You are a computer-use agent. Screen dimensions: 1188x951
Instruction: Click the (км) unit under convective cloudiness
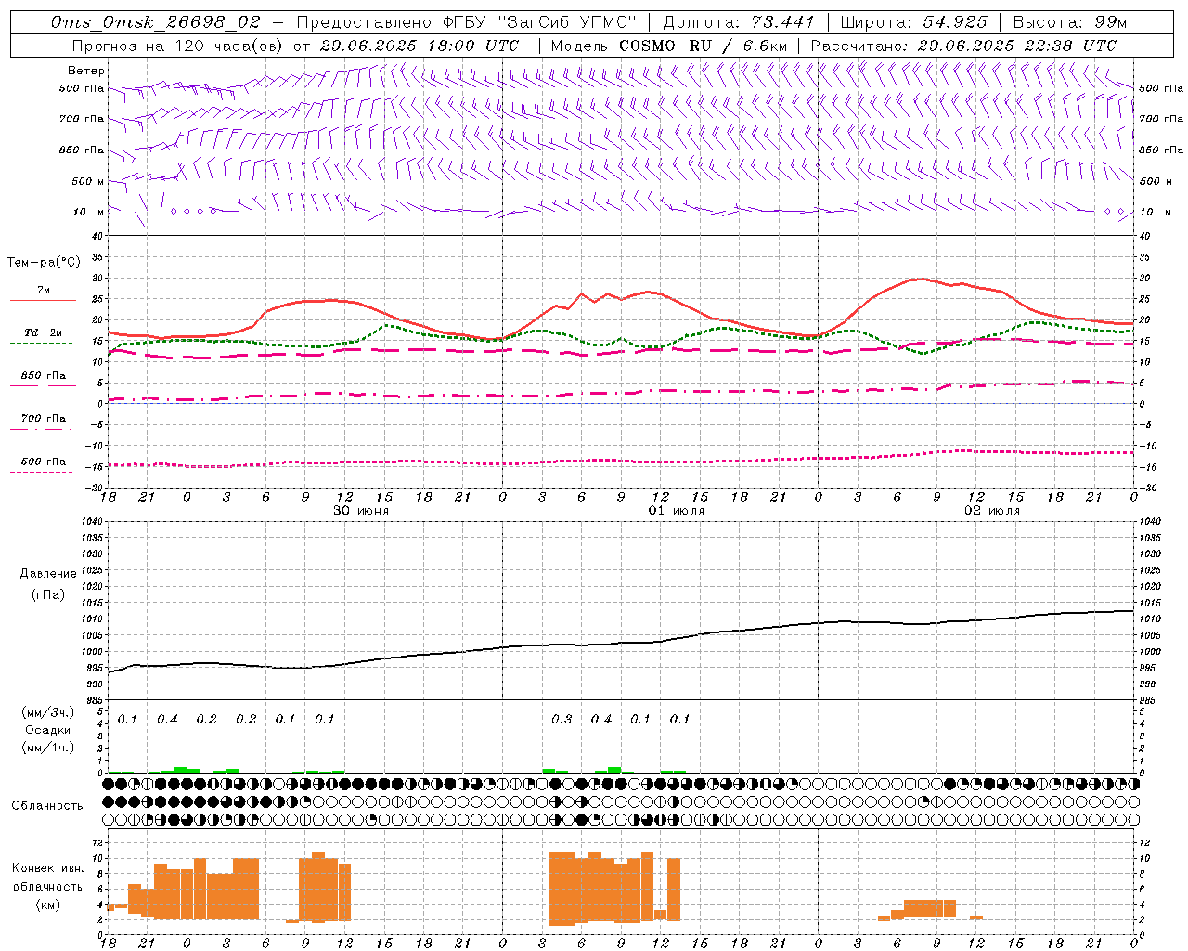click(47, 905)
